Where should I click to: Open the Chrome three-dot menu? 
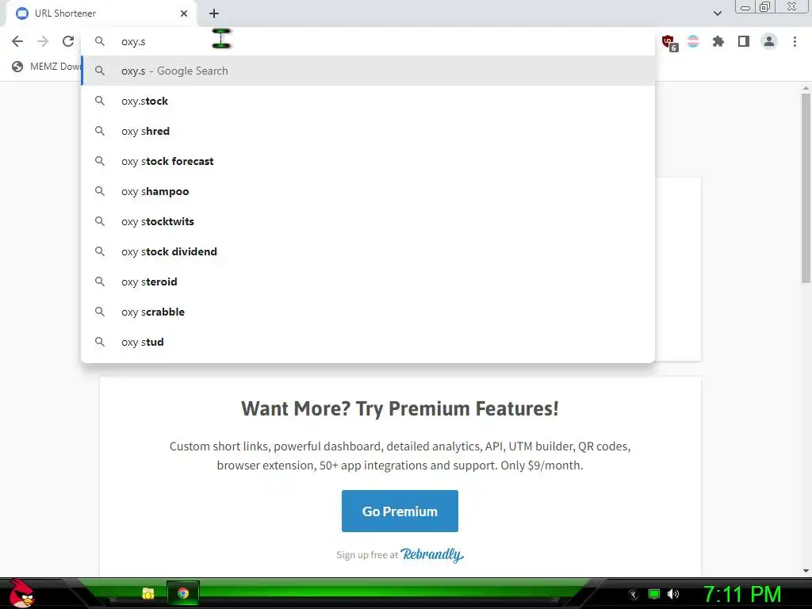795,41
